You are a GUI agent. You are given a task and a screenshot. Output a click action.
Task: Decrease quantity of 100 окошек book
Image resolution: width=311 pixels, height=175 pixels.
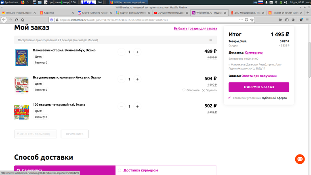[x=122, y=107]
